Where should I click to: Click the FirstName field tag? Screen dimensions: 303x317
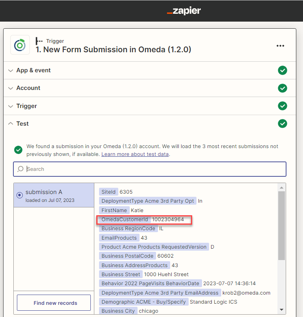(114, 210)
